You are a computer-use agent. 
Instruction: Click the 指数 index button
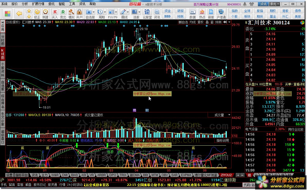235,11
